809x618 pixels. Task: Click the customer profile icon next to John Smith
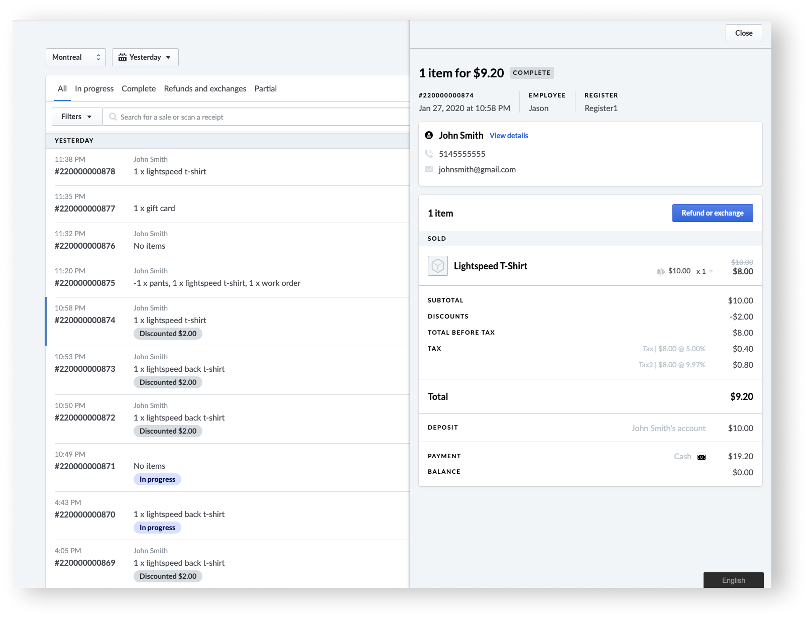tap(429, 135)
